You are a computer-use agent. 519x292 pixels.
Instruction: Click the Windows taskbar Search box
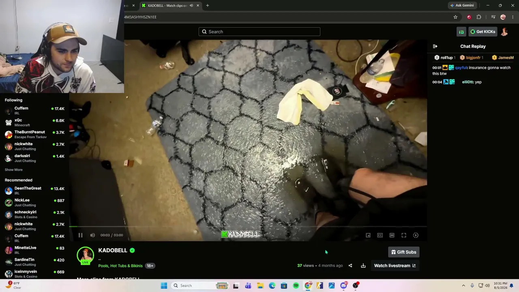pyautogui.click(x=200, y=286)
